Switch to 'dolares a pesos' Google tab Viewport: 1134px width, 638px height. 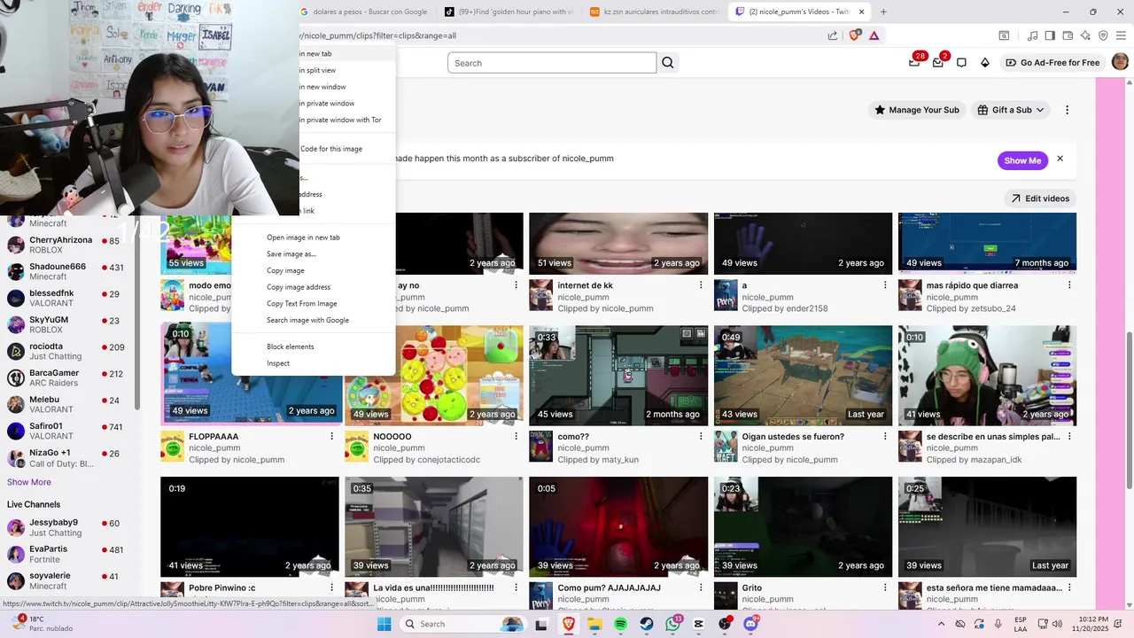[365, 12]
